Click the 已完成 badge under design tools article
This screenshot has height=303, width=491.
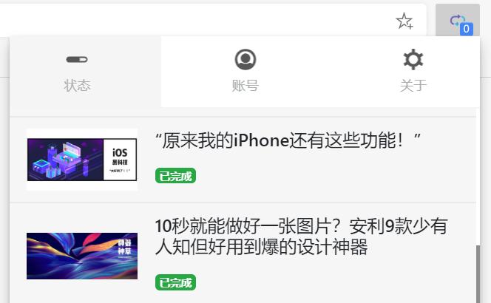(x=176, y=282)
